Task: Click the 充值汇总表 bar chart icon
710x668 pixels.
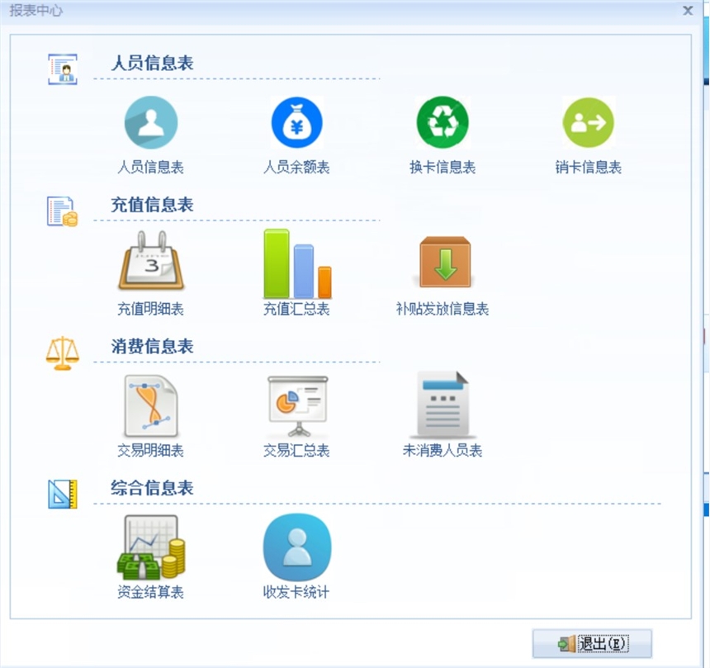Action: point(296,263)
